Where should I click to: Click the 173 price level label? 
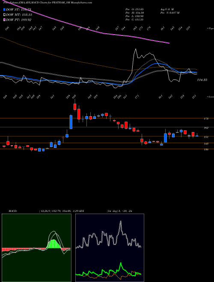206,119
